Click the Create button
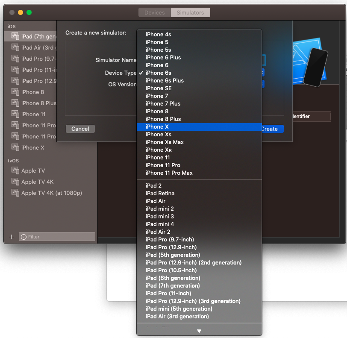 coord(271,129)
